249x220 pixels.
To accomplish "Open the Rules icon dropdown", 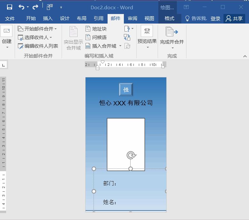I will click(x=129, y=29).
